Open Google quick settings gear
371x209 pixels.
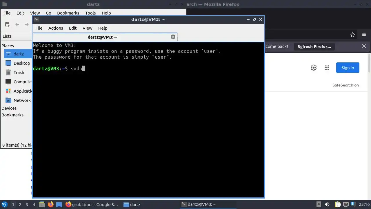314,68
